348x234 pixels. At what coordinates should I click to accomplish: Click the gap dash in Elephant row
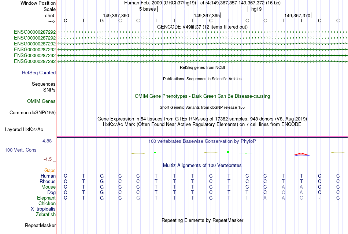[319, 198]
